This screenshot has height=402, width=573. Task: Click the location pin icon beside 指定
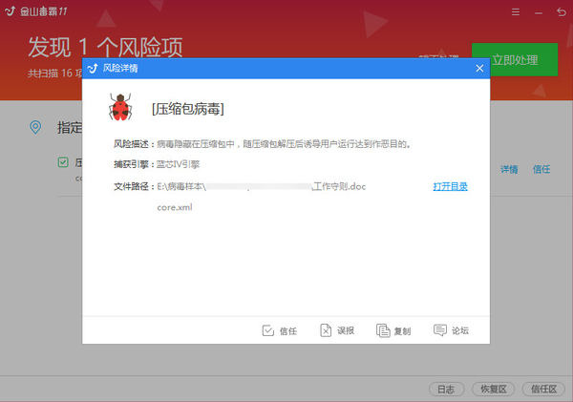pos(35,127)
